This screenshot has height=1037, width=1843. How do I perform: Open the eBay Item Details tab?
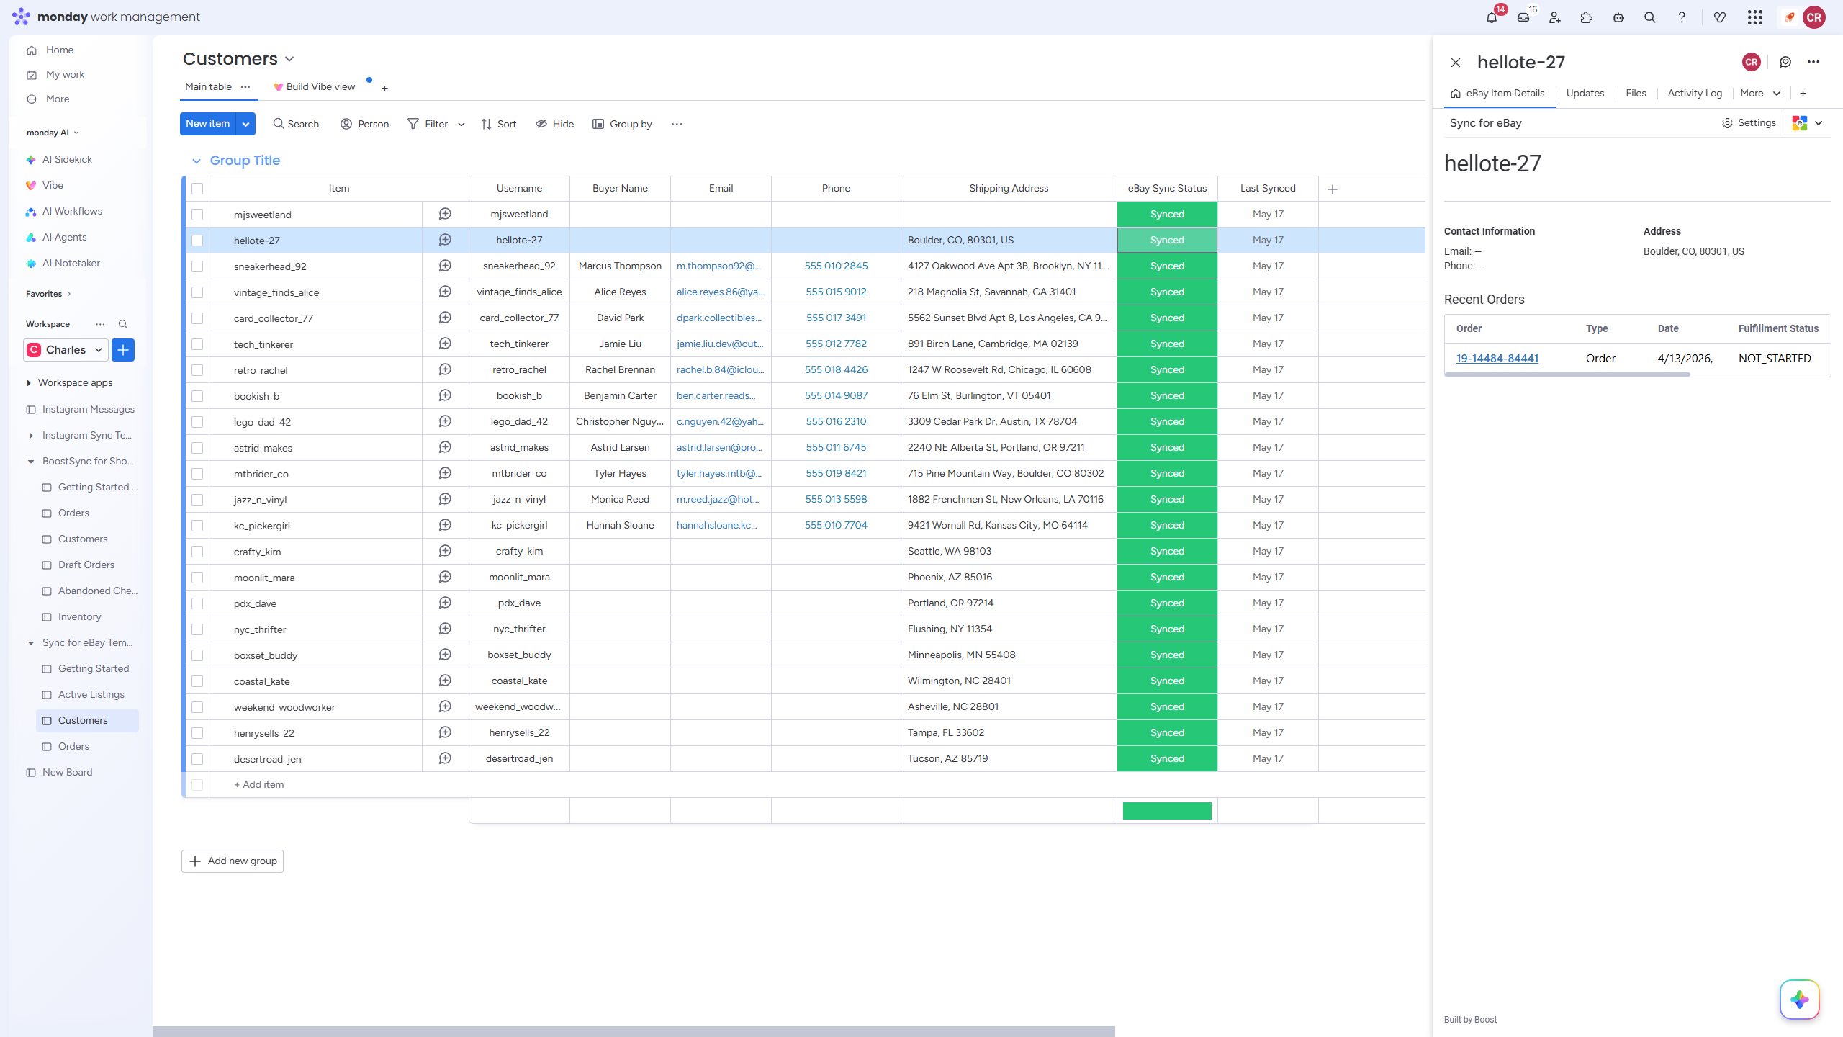(1497, 93)
